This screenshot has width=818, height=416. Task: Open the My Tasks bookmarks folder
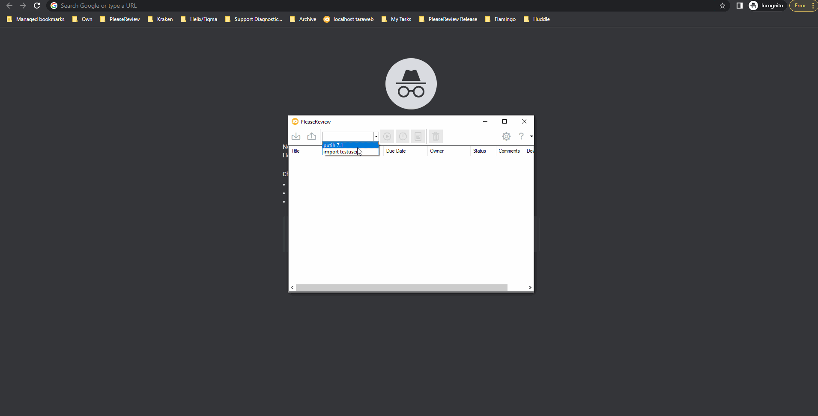coord(396,19)
